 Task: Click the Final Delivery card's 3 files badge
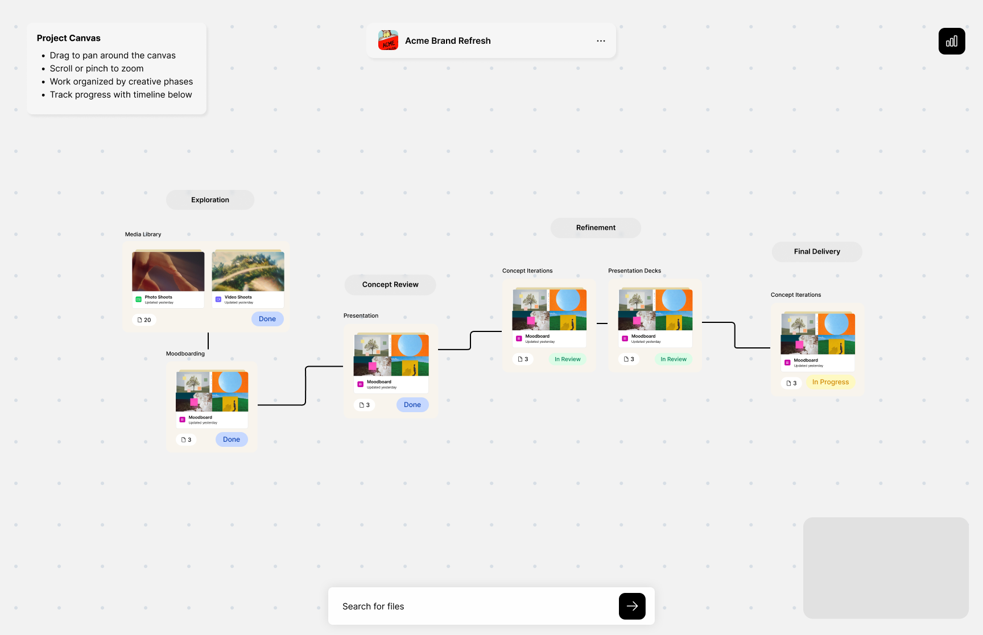coord(791,383)
